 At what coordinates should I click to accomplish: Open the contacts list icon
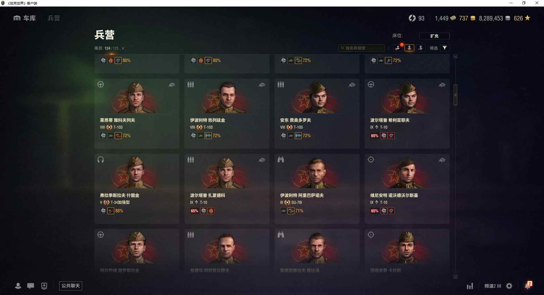click(x=18, y=286)
